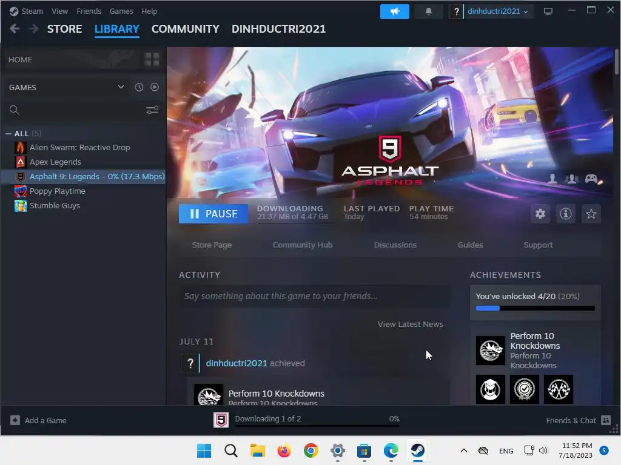Launch Firefox from the taskbar
The height and width of the screenshot is (465, 621).
pyautogui.click(x=284, y=450)
